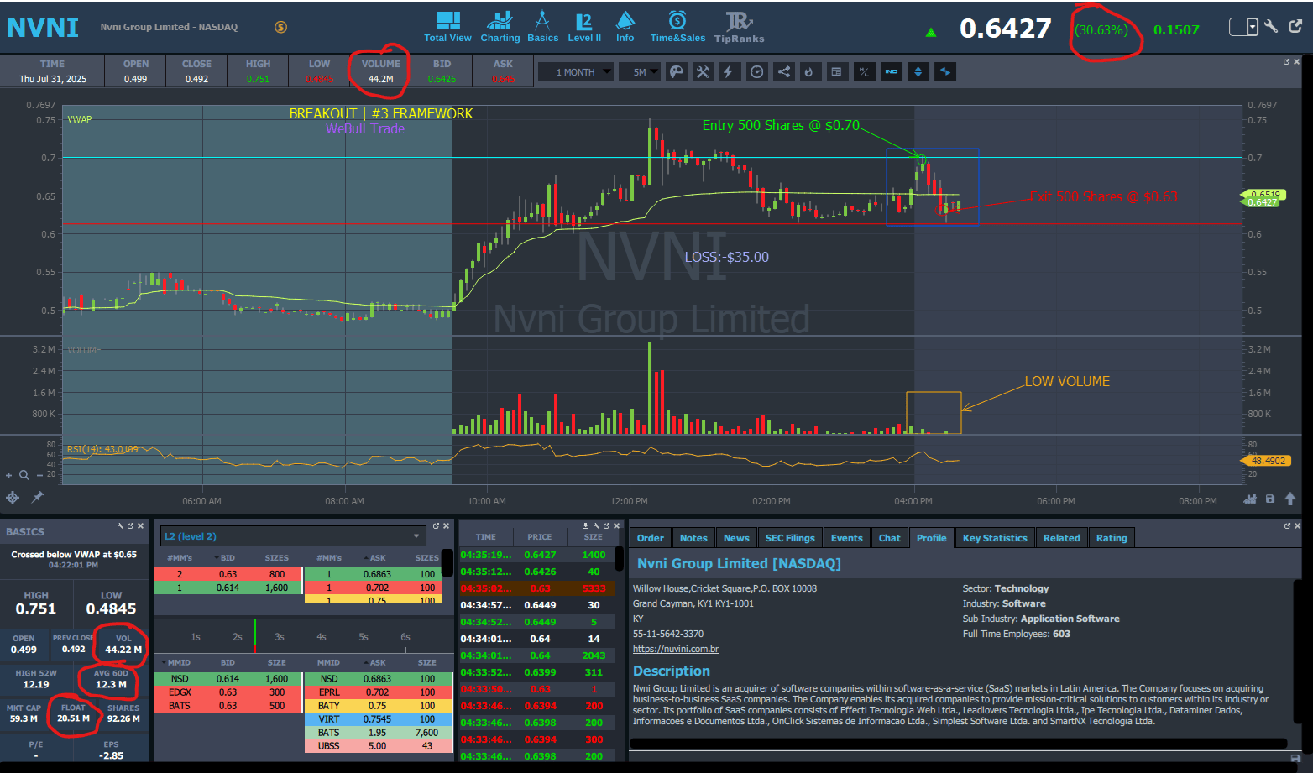
Task: Toggle the high/low H/L chart button
Action: point(864,72)
